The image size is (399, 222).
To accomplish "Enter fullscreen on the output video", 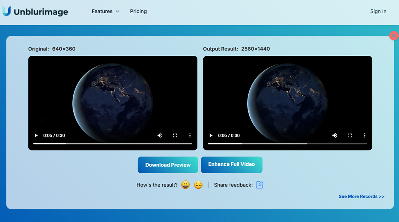I will pyautogui.click(x=350, y=135).
